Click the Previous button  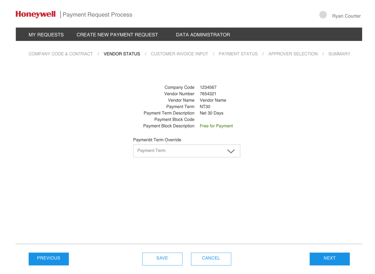click(49, 258)
